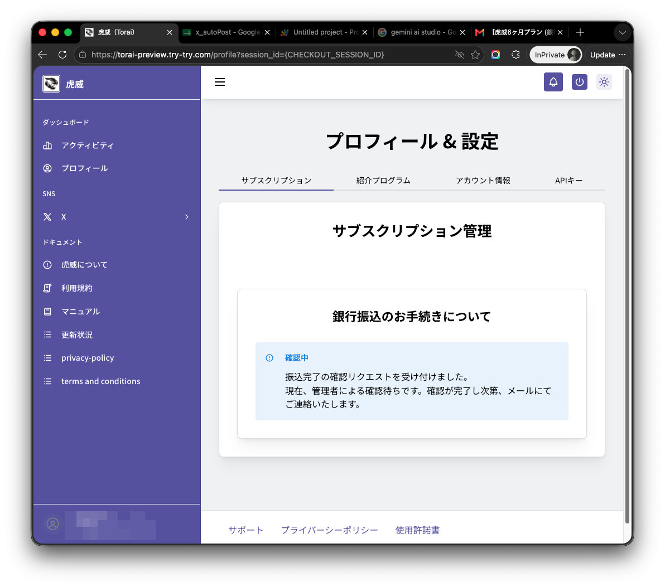The width and height of the screenshot is (665, 587).
Task: Click the site info lock icon
Action: (x=83, y=55)
